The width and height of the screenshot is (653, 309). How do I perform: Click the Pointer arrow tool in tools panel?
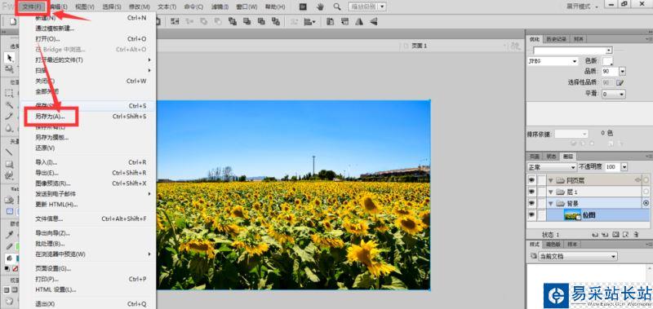10,57
